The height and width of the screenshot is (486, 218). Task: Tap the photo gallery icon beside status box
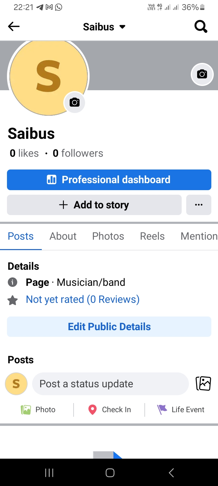coord(203,383)
